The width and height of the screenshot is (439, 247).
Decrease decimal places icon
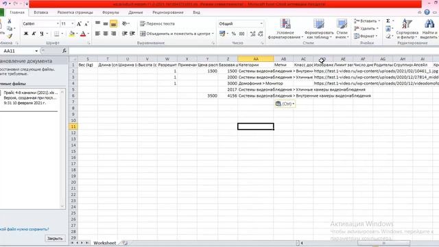261,34
